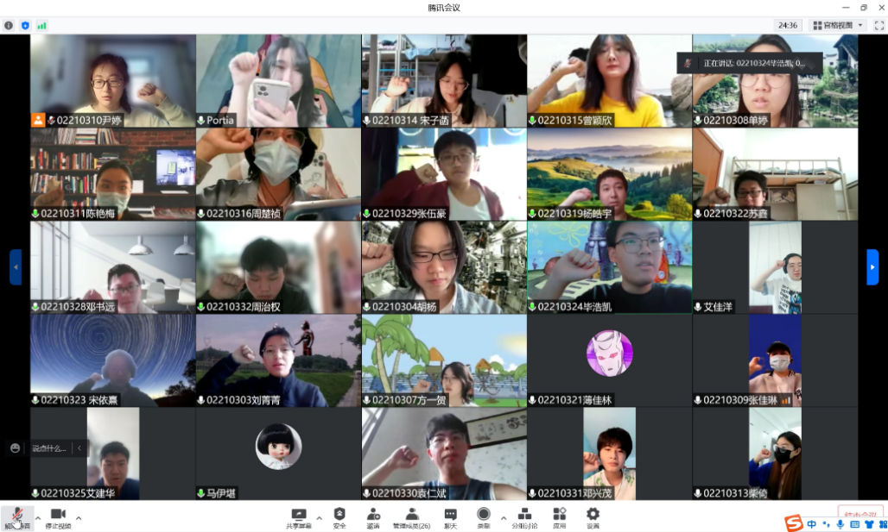Open the grid view layout dropdown

click(x=838, y=25)
